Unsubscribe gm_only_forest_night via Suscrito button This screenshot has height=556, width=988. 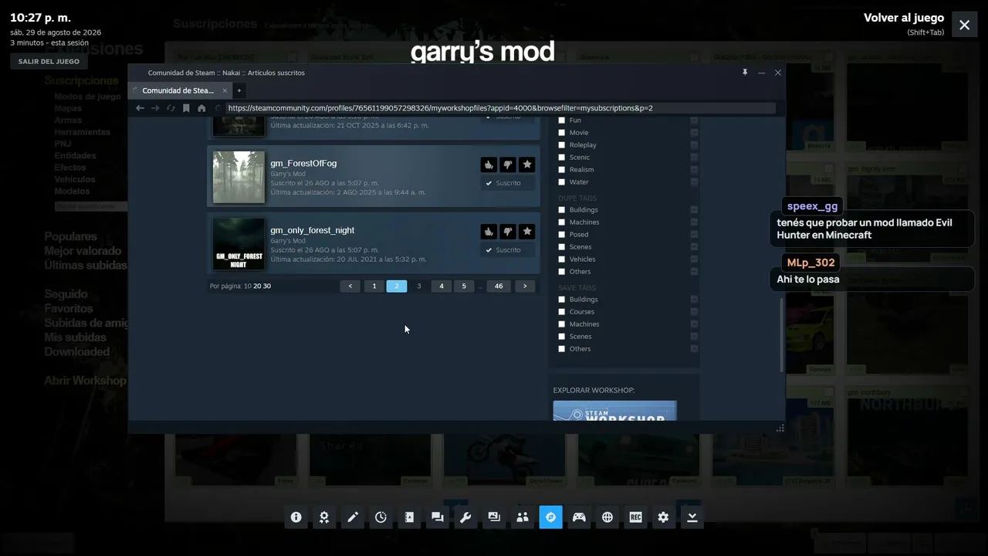click(508, 250)
